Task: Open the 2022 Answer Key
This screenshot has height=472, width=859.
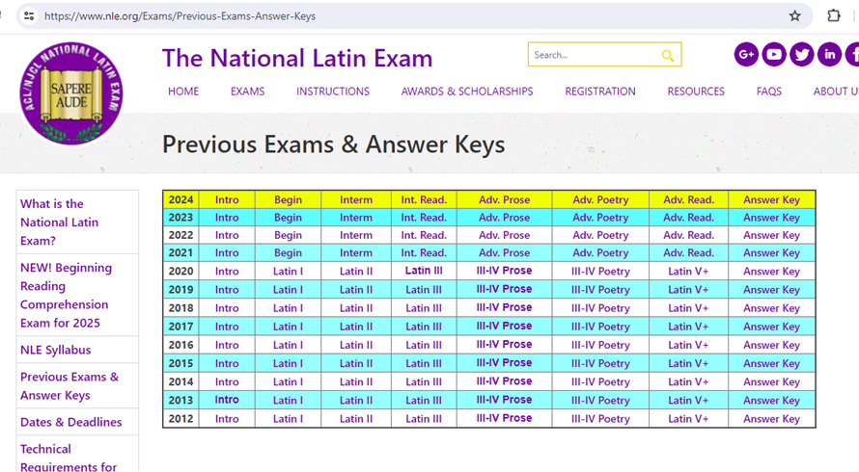Action: 771,235
